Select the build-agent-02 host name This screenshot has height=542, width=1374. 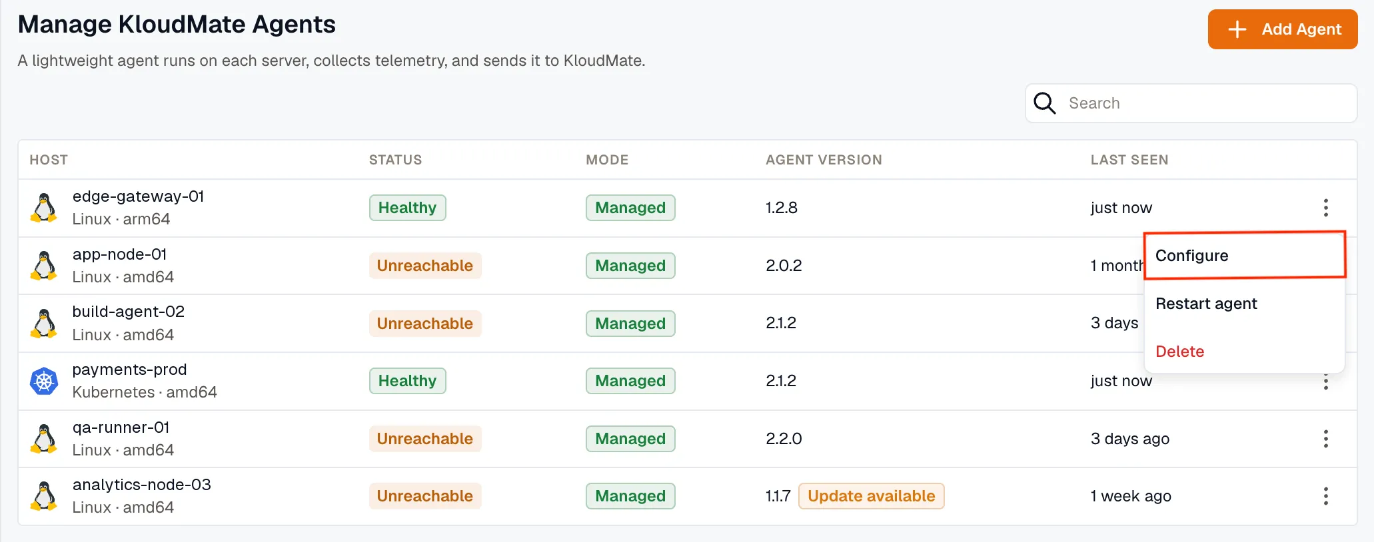(x=128, y=312)
